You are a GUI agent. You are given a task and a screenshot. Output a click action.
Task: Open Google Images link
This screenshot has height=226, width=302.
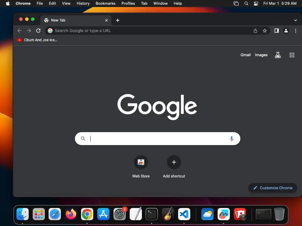click(261, 55)
